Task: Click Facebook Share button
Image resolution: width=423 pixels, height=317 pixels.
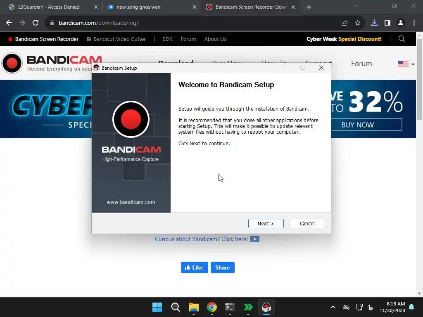Action: pyautogui.click(x=222, y=267)
